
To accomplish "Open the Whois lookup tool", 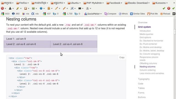I will coord(123,14).
